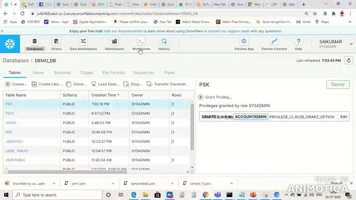Screen dimensions: 356x200
Task: Click the Rows column header
Action: pos(176,95)
